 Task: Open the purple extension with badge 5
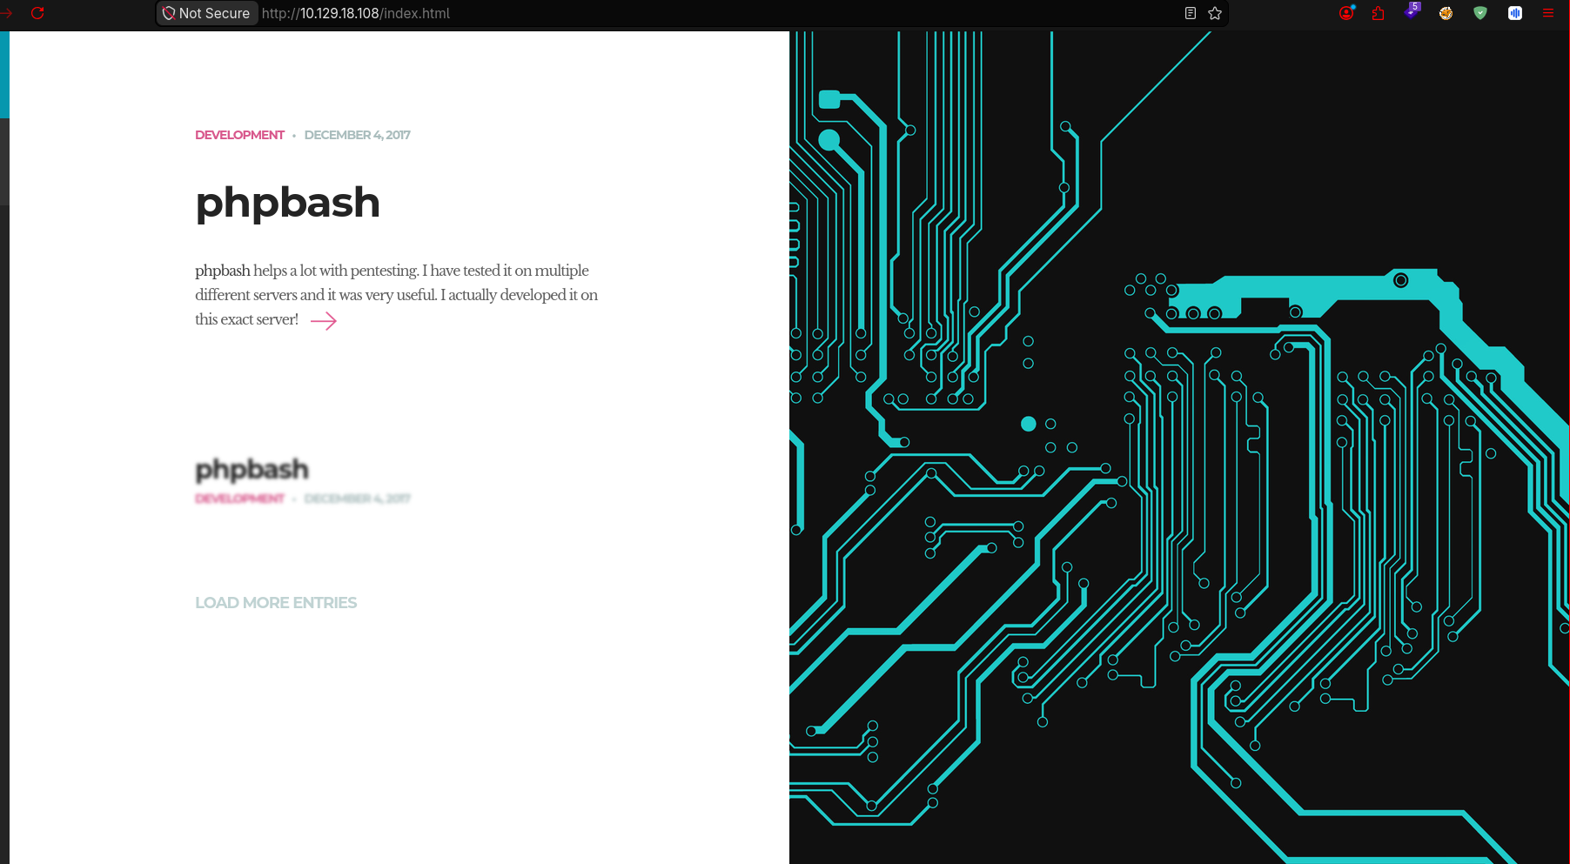[1412, 11]
